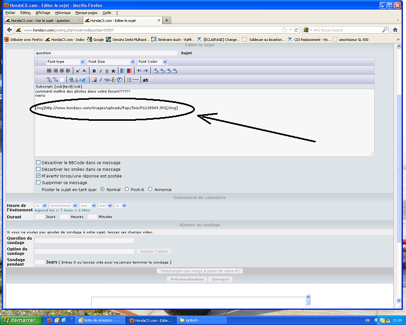Image resolution: width=406 pixels, height=325 pixels.
Task: Go back with browser back arrow
Action: [9, 30]
